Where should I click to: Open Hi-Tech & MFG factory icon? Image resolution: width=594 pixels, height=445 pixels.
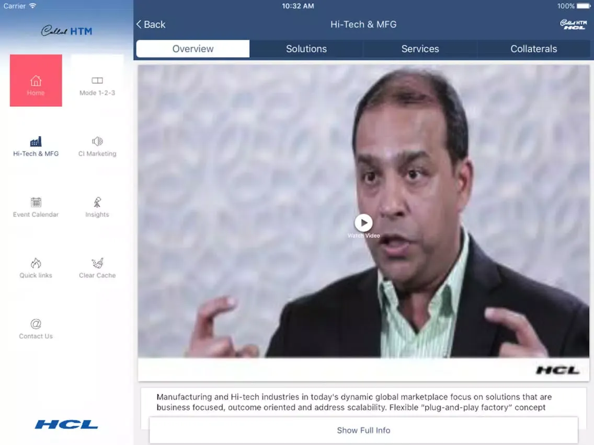(36, 142)
